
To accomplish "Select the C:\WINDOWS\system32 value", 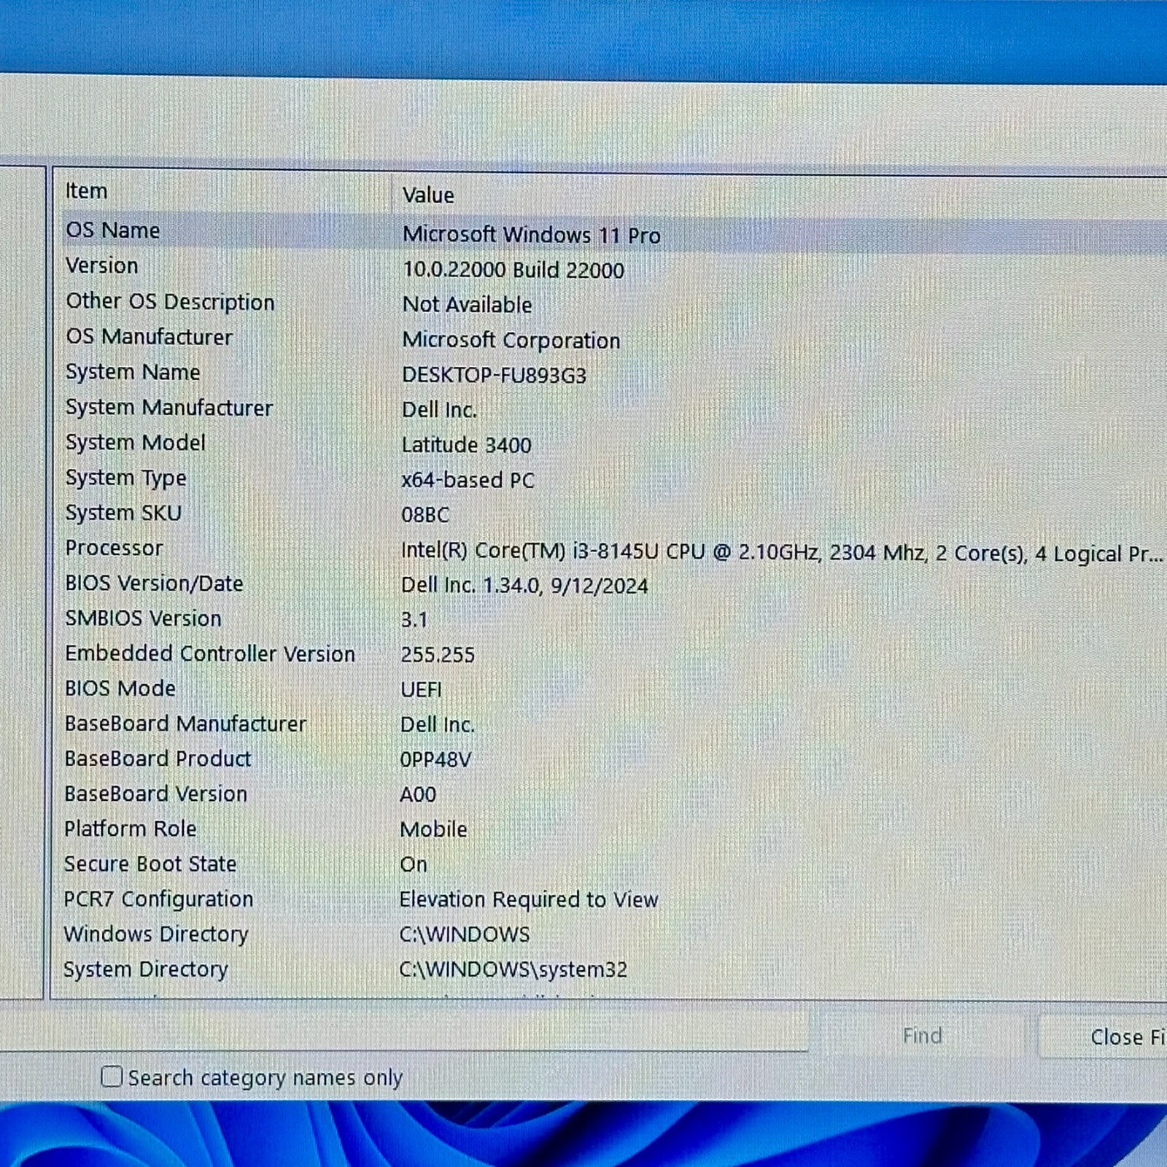I will click(x=513, y=969).
